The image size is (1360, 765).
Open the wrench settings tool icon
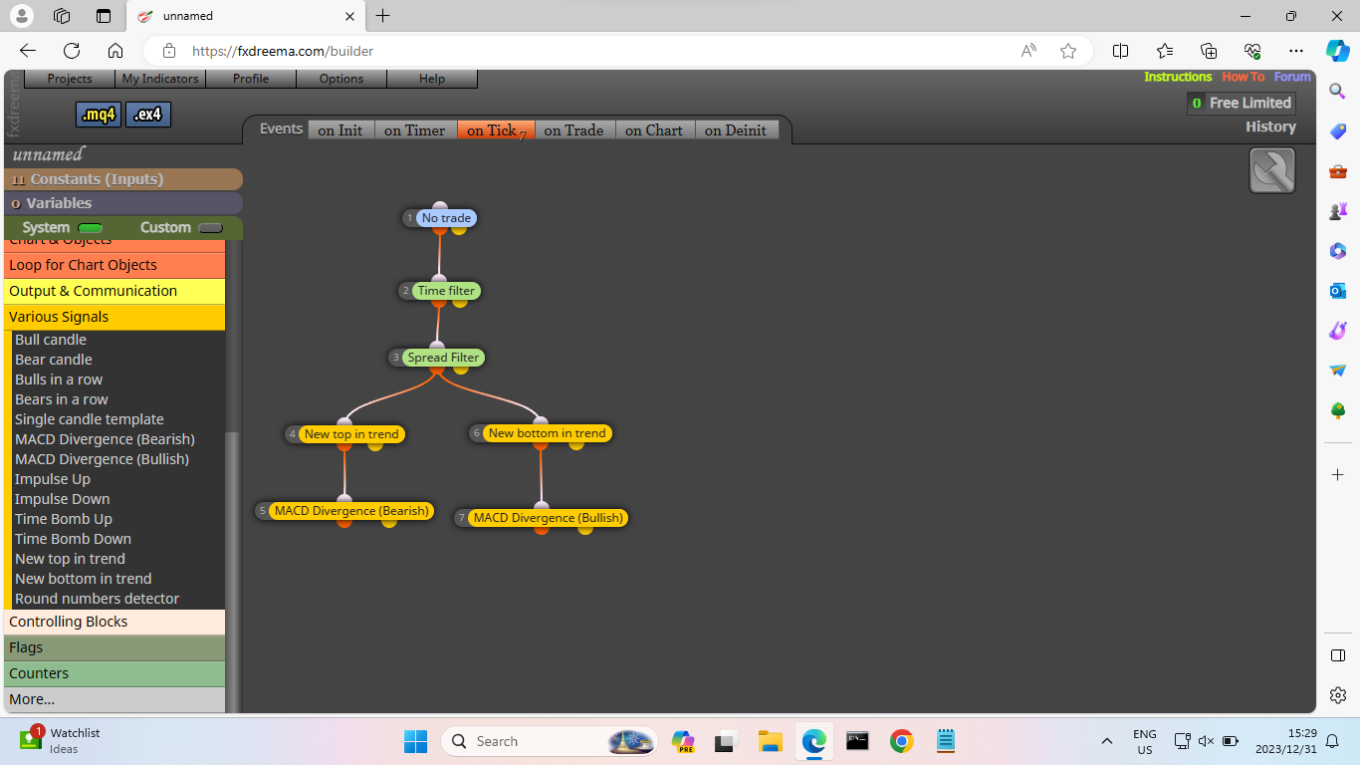[1271, 170]
